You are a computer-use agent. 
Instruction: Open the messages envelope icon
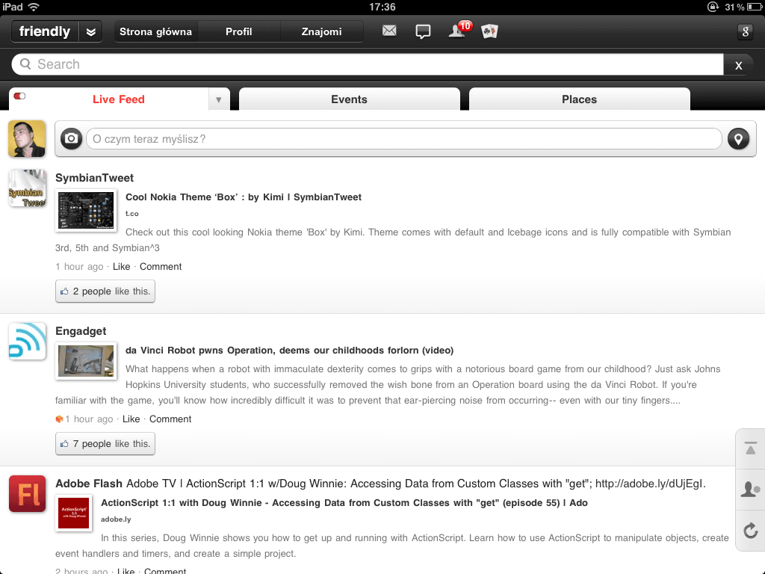[389, 31]
